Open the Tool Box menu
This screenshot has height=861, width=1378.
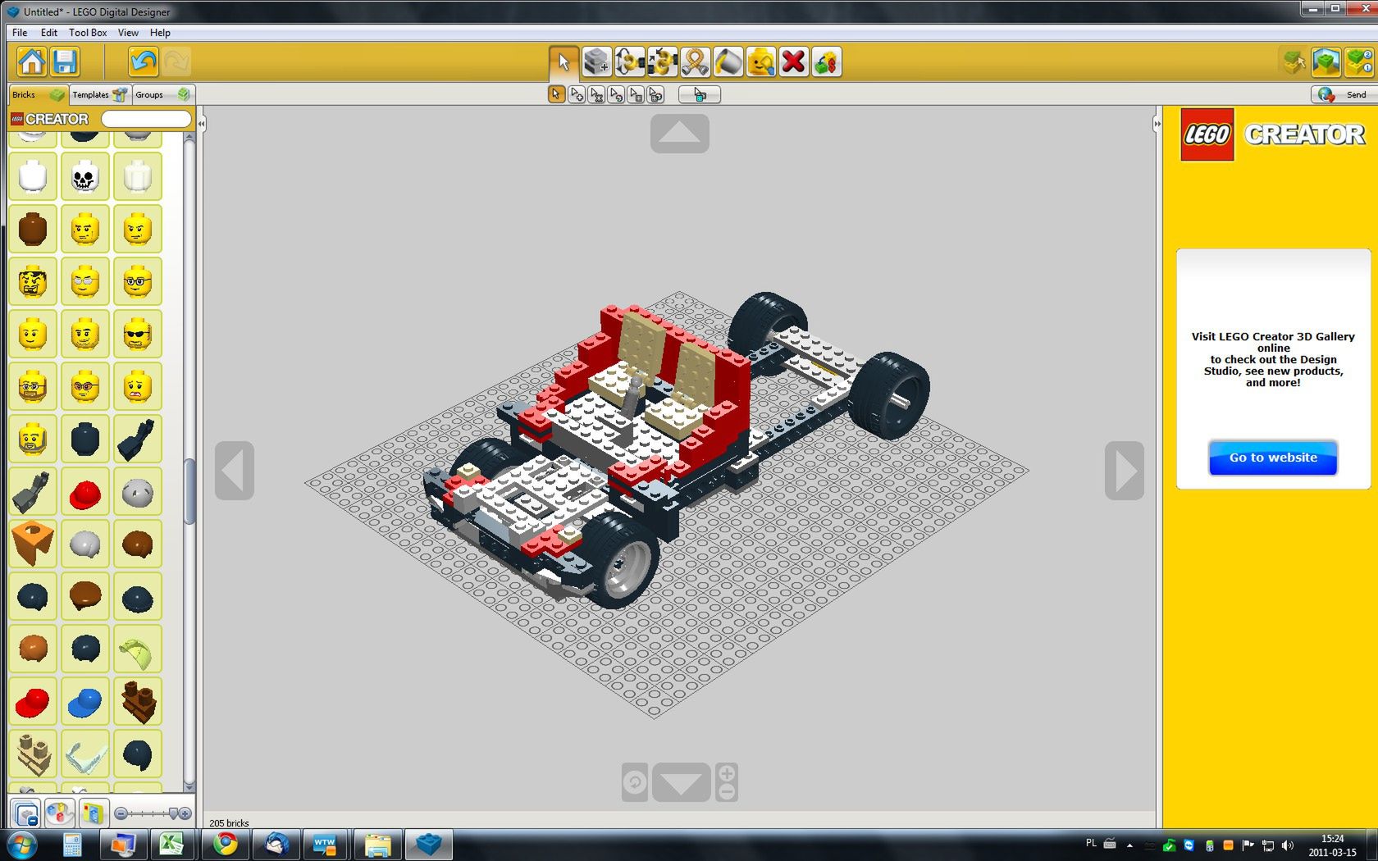tap(88, 33)
